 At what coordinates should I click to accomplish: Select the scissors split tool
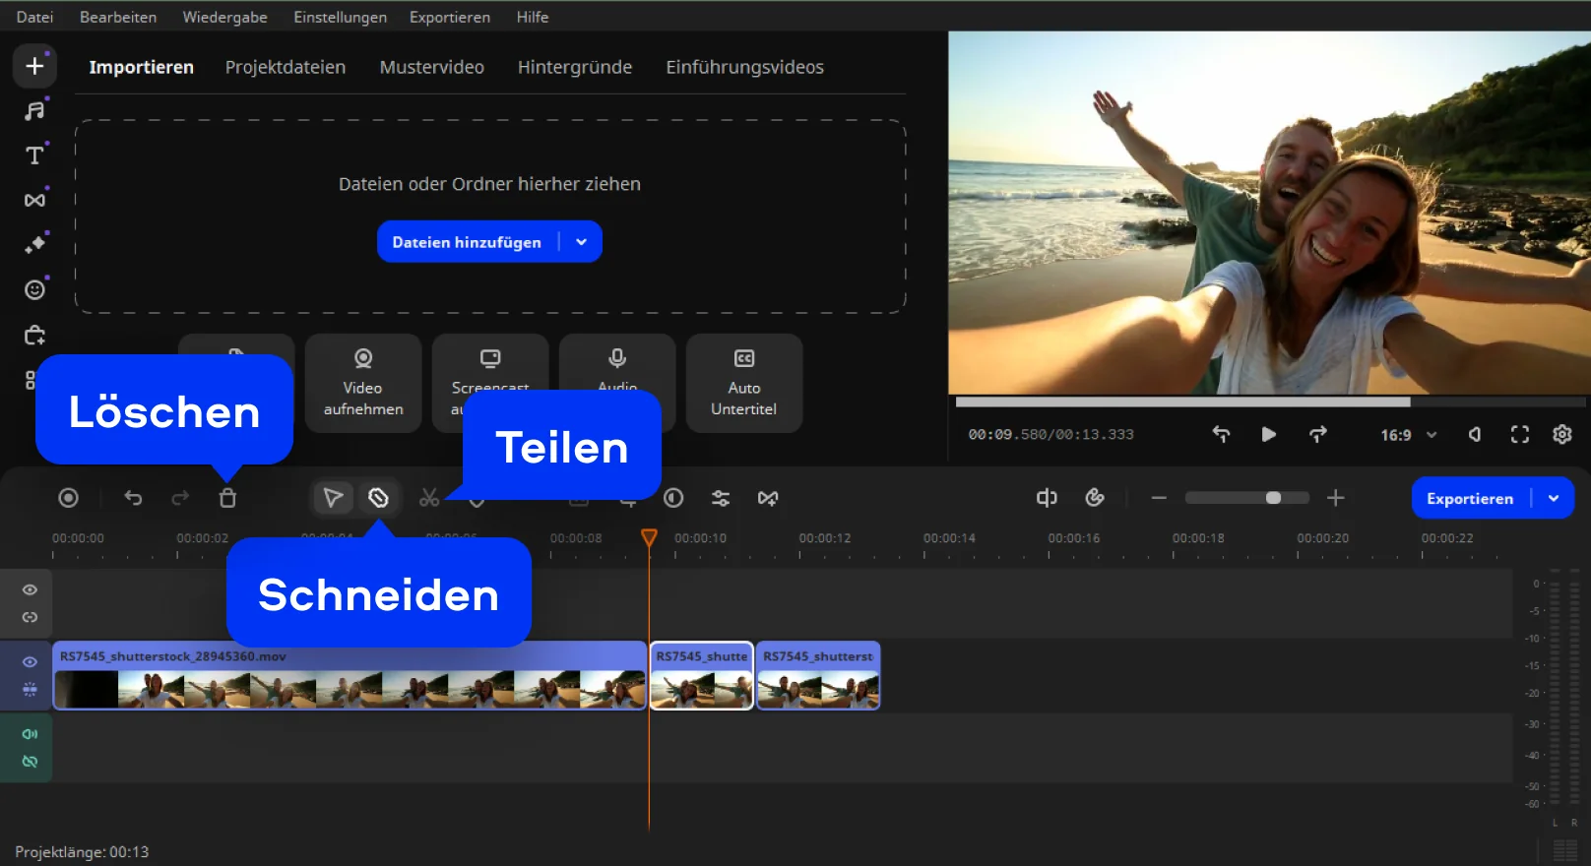[x=429, y=498]
